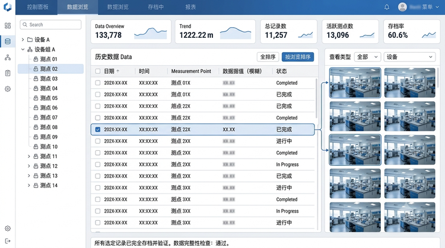
Task: Click the 设备 A folder icon
Action: tap(30, 40)
